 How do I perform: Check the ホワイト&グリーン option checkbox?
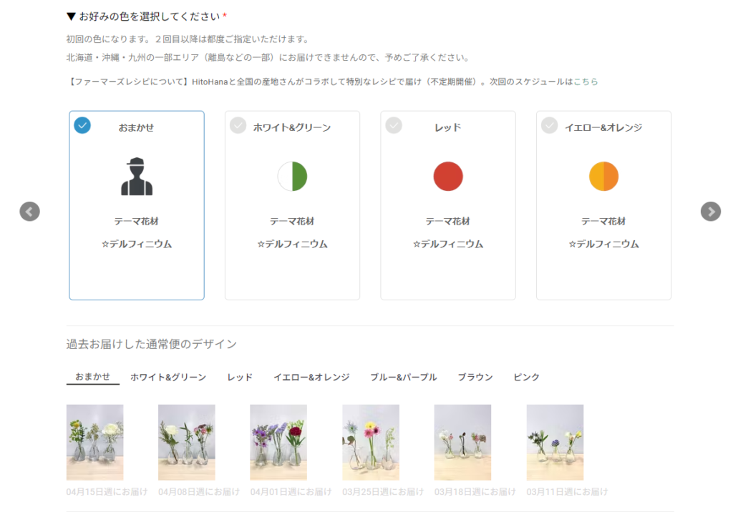pyautogui.click(x=238, y=125)
